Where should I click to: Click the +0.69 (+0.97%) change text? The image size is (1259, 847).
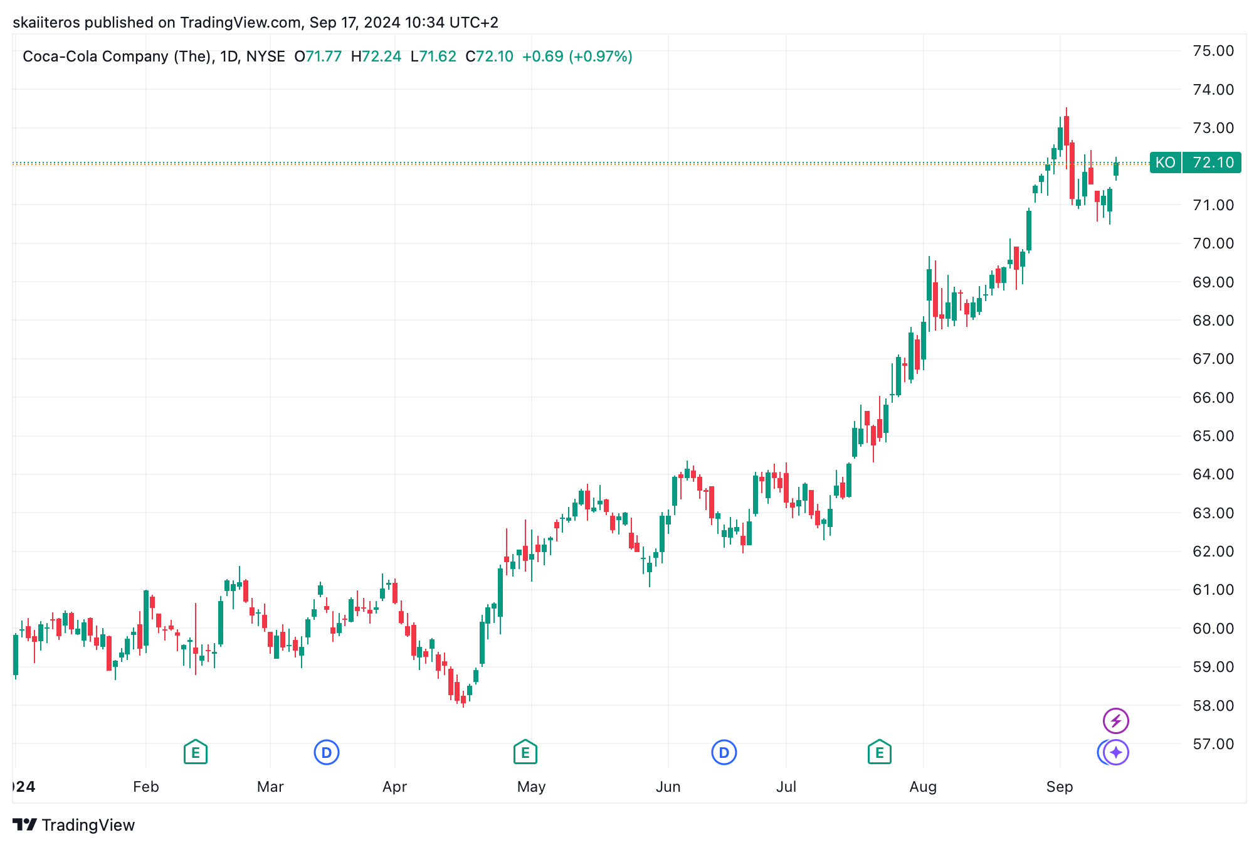click(577, 56)
